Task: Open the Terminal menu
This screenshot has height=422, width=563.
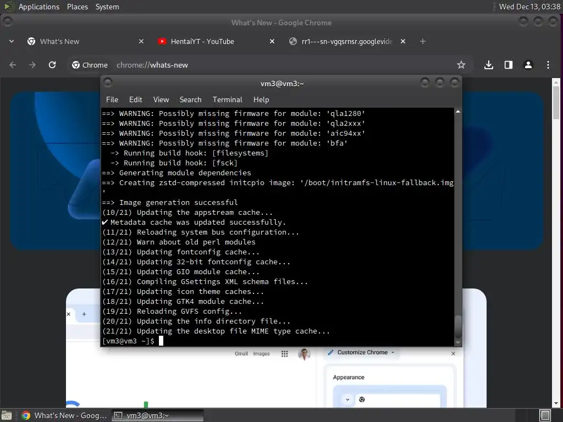Action: (227, 100)
